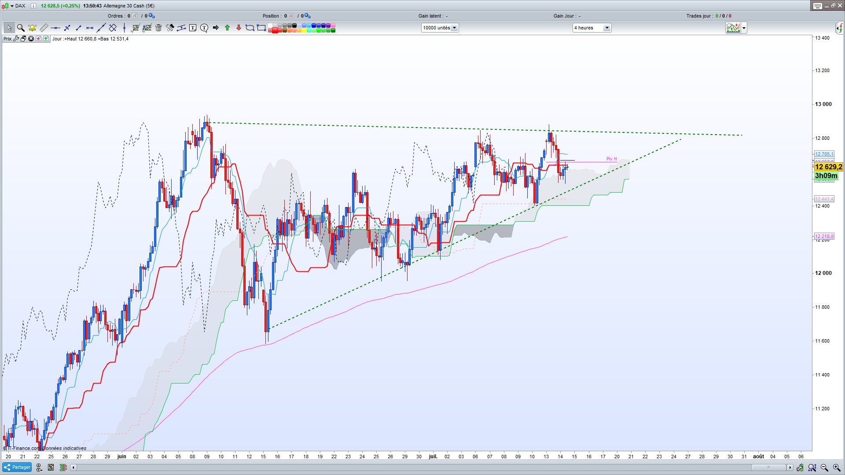Click the Piv H pivot label

point(611,159)
